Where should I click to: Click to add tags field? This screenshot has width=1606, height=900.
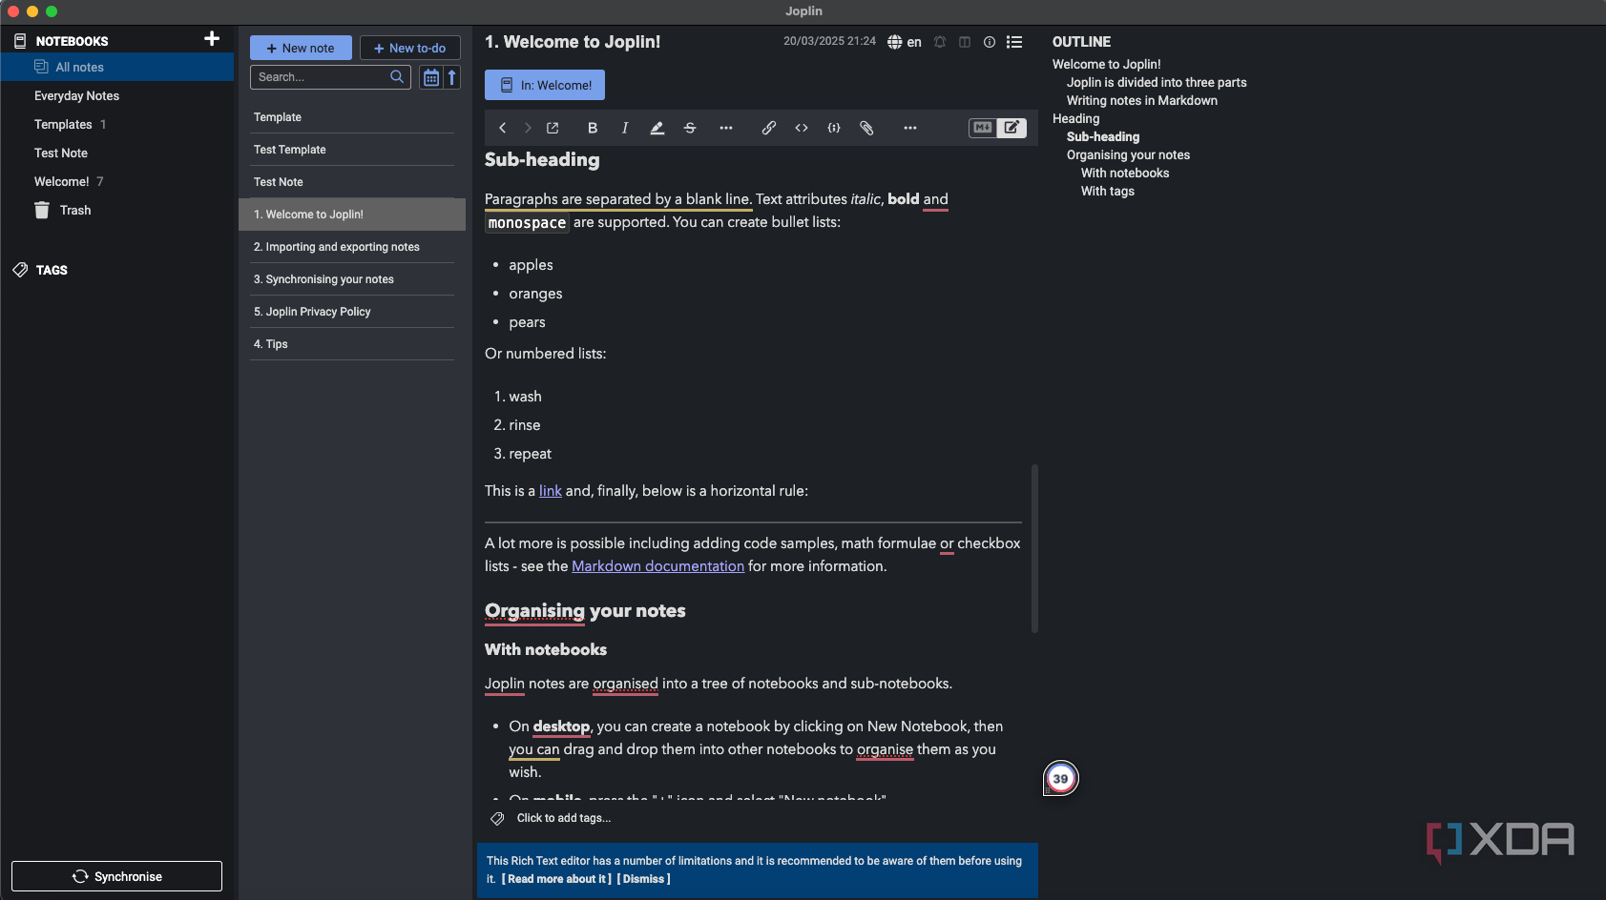pyautogui.click(x=563, y=818)
